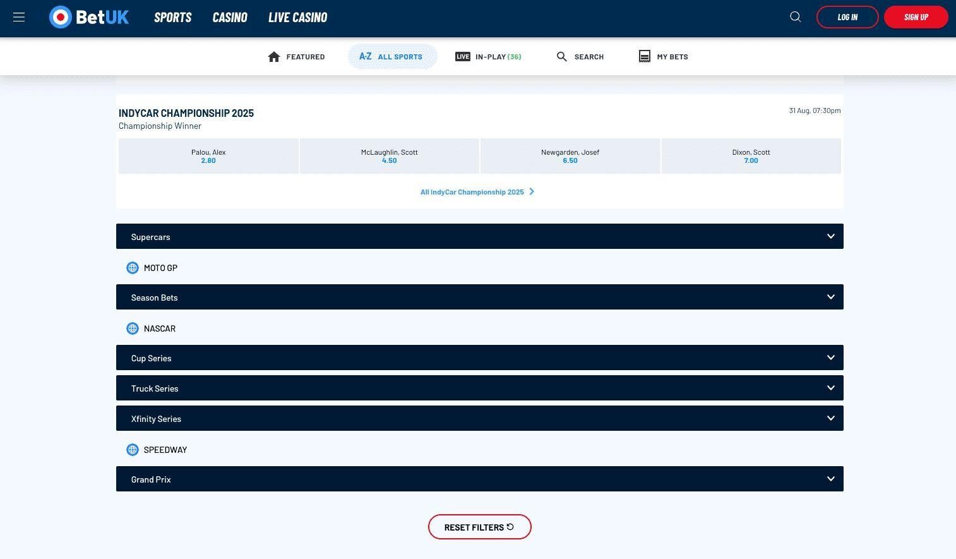The height and width of the screenshot is (559, 956).
Task: Switch to the My Bets tab
Action: pos(664,57)
